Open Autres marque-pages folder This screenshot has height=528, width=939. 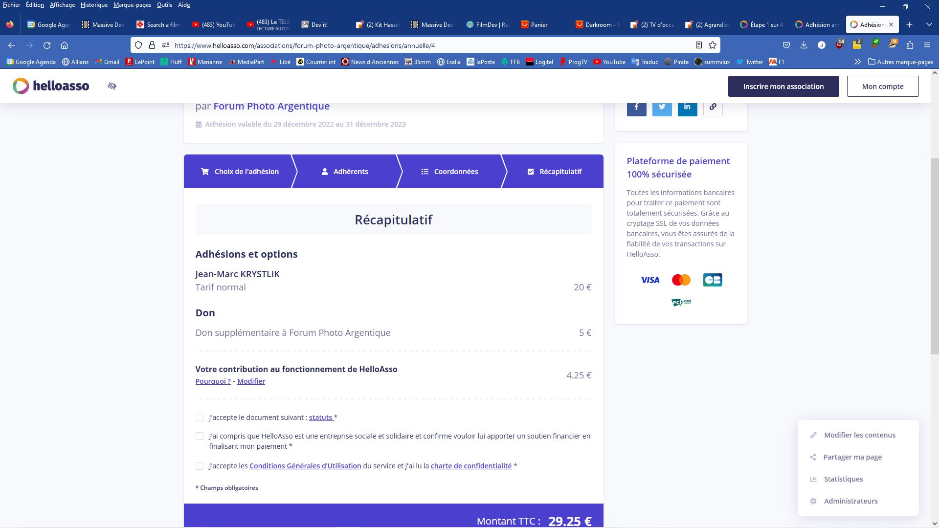point(900,62)
